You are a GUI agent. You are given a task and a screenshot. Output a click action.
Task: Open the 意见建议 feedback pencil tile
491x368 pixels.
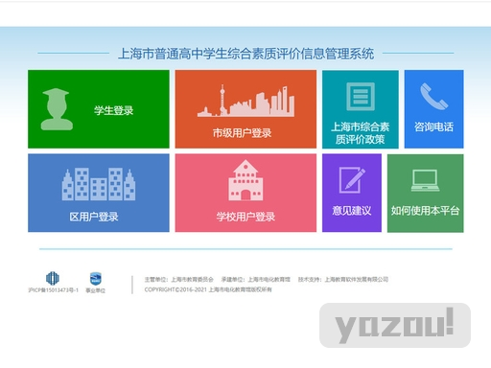click(352, 193)
